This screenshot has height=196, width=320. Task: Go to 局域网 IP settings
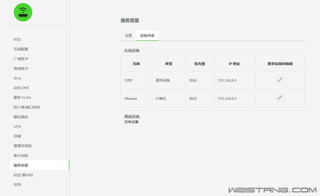(x=21, y=69)
